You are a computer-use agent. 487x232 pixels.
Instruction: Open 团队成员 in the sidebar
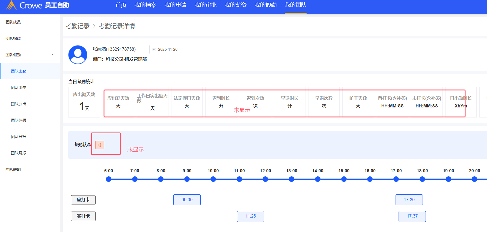coord(13,22)
